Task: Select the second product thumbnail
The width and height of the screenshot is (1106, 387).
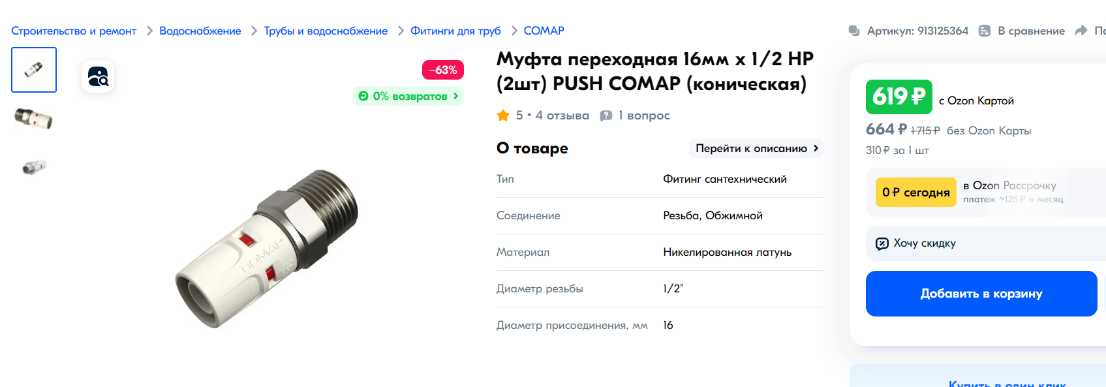Action: [x=34, y=118]
